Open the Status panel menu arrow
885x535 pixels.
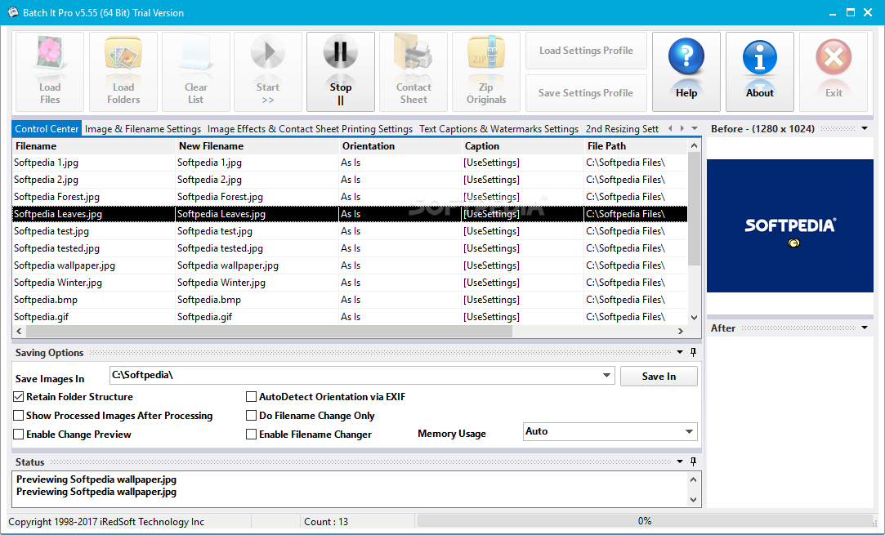pyautogui.click(x=680, y=461)
